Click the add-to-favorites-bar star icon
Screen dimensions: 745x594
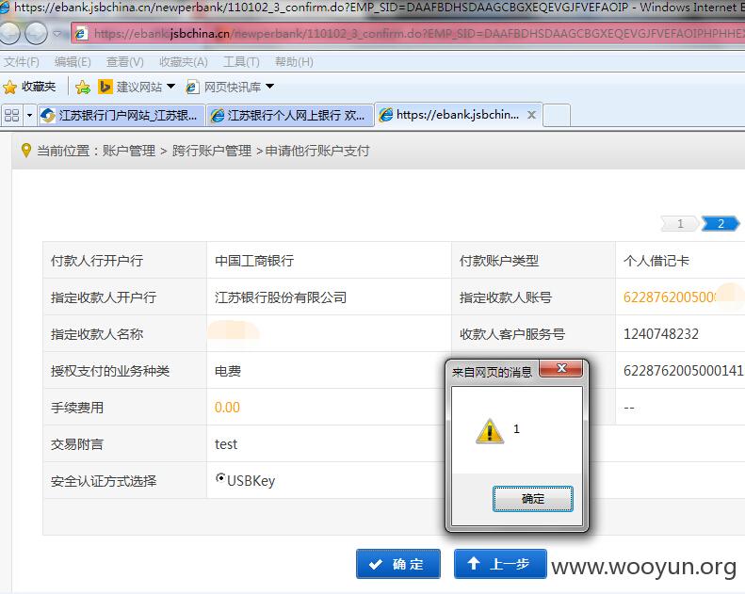(x=82, y=87)
